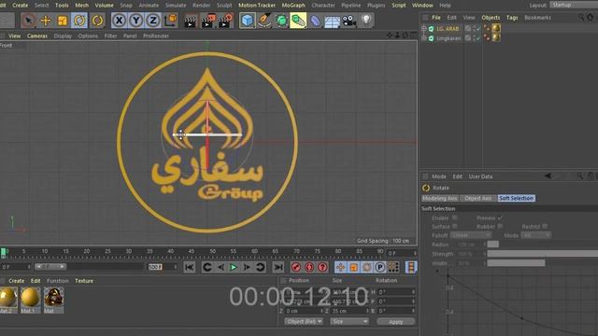Open the generators subdivision icon
Screen dimensions: 598x336
click(281, 21)
